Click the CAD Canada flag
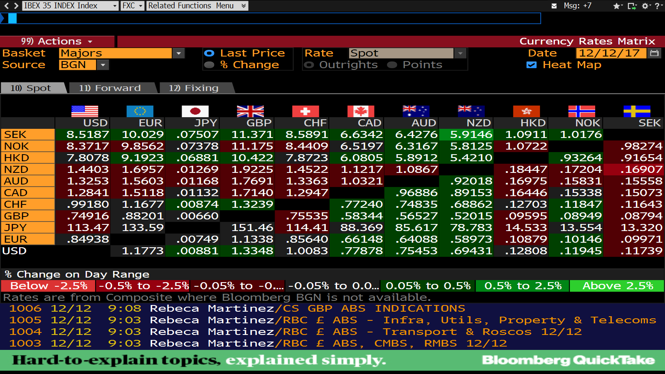 (361, 111)
